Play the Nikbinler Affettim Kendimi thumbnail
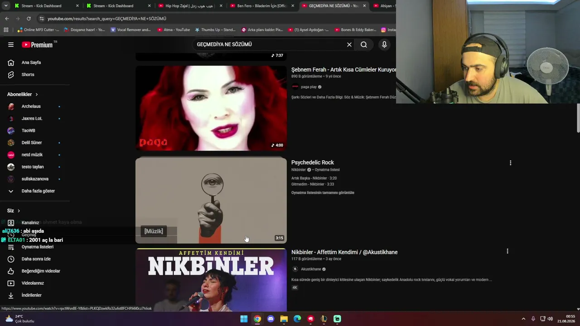This screenshot has height=326, width=580. (211, 280)
